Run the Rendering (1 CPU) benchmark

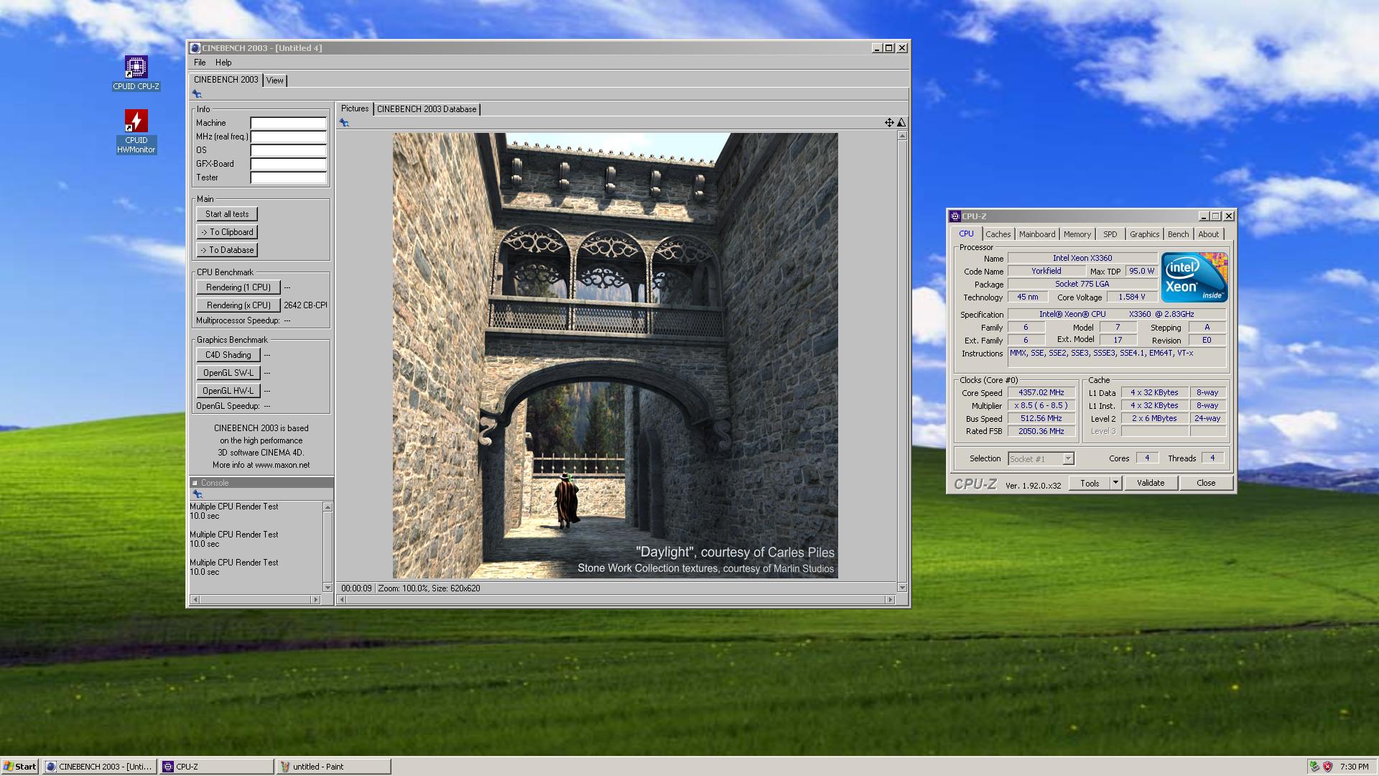pyautogui.click(x=238, y=287)
